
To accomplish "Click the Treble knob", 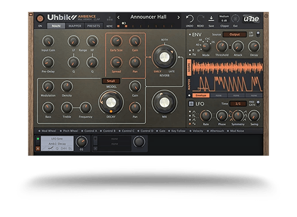I will 67,108.
